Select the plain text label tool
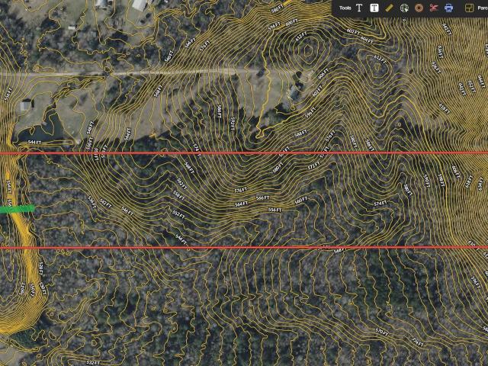488x366 pixels. coord(359,8)
